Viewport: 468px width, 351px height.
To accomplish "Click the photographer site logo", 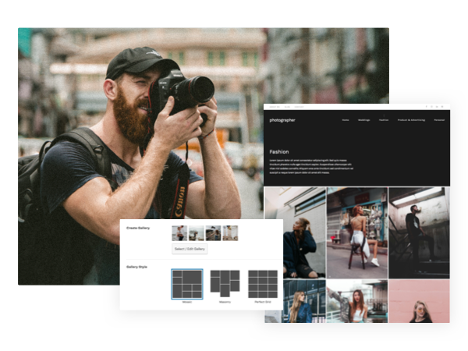I will (282, 120).
